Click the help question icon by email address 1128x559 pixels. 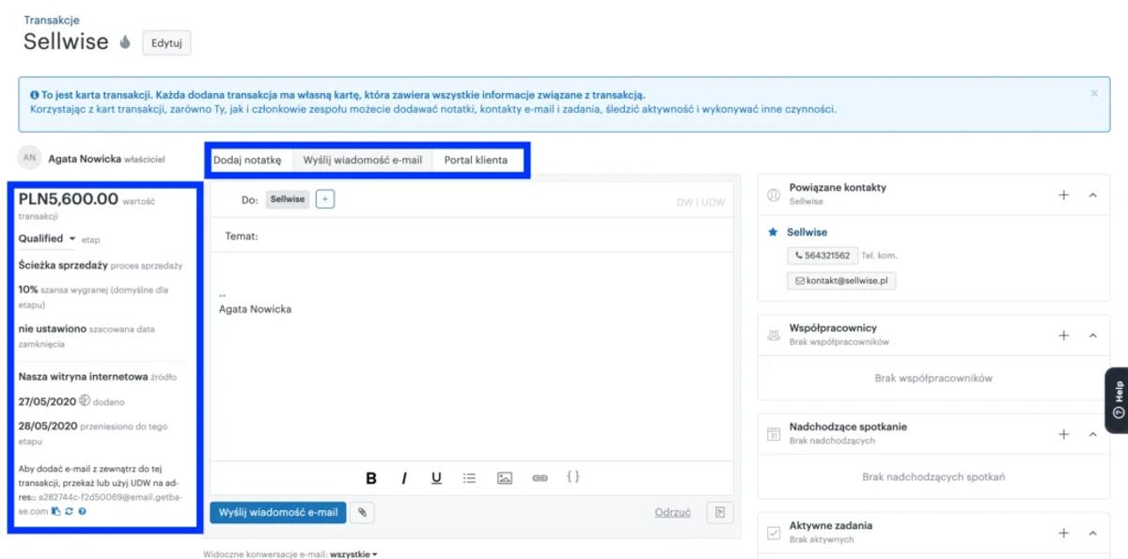(x=83, y=511)
